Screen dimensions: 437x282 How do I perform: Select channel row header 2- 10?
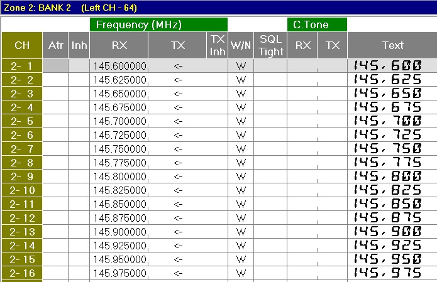click(x=22, y=190)
